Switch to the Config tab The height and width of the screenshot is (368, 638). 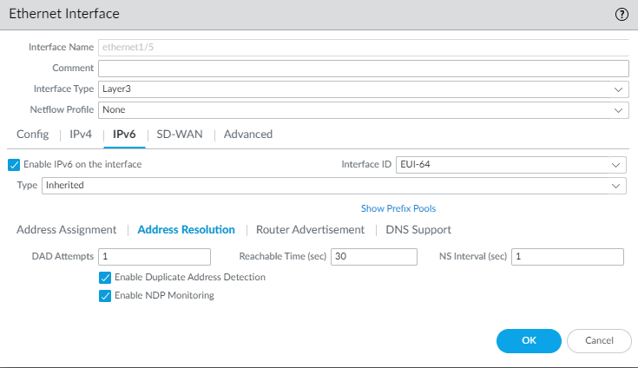32,135
